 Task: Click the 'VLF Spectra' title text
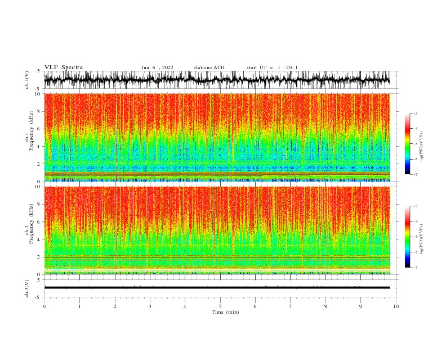pyautogui.click(x=64, y=67)
